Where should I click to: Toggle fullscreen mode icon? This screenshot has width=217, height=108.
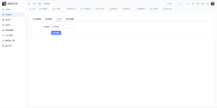point(188,4)
